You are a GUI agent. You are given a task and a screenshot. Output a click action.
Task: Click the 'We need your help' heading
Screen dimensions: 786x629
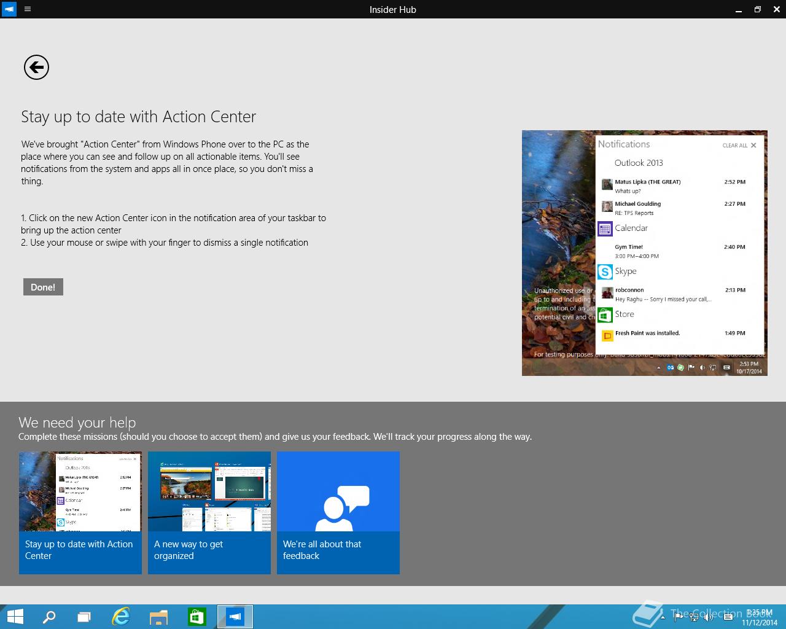point(77,422)
